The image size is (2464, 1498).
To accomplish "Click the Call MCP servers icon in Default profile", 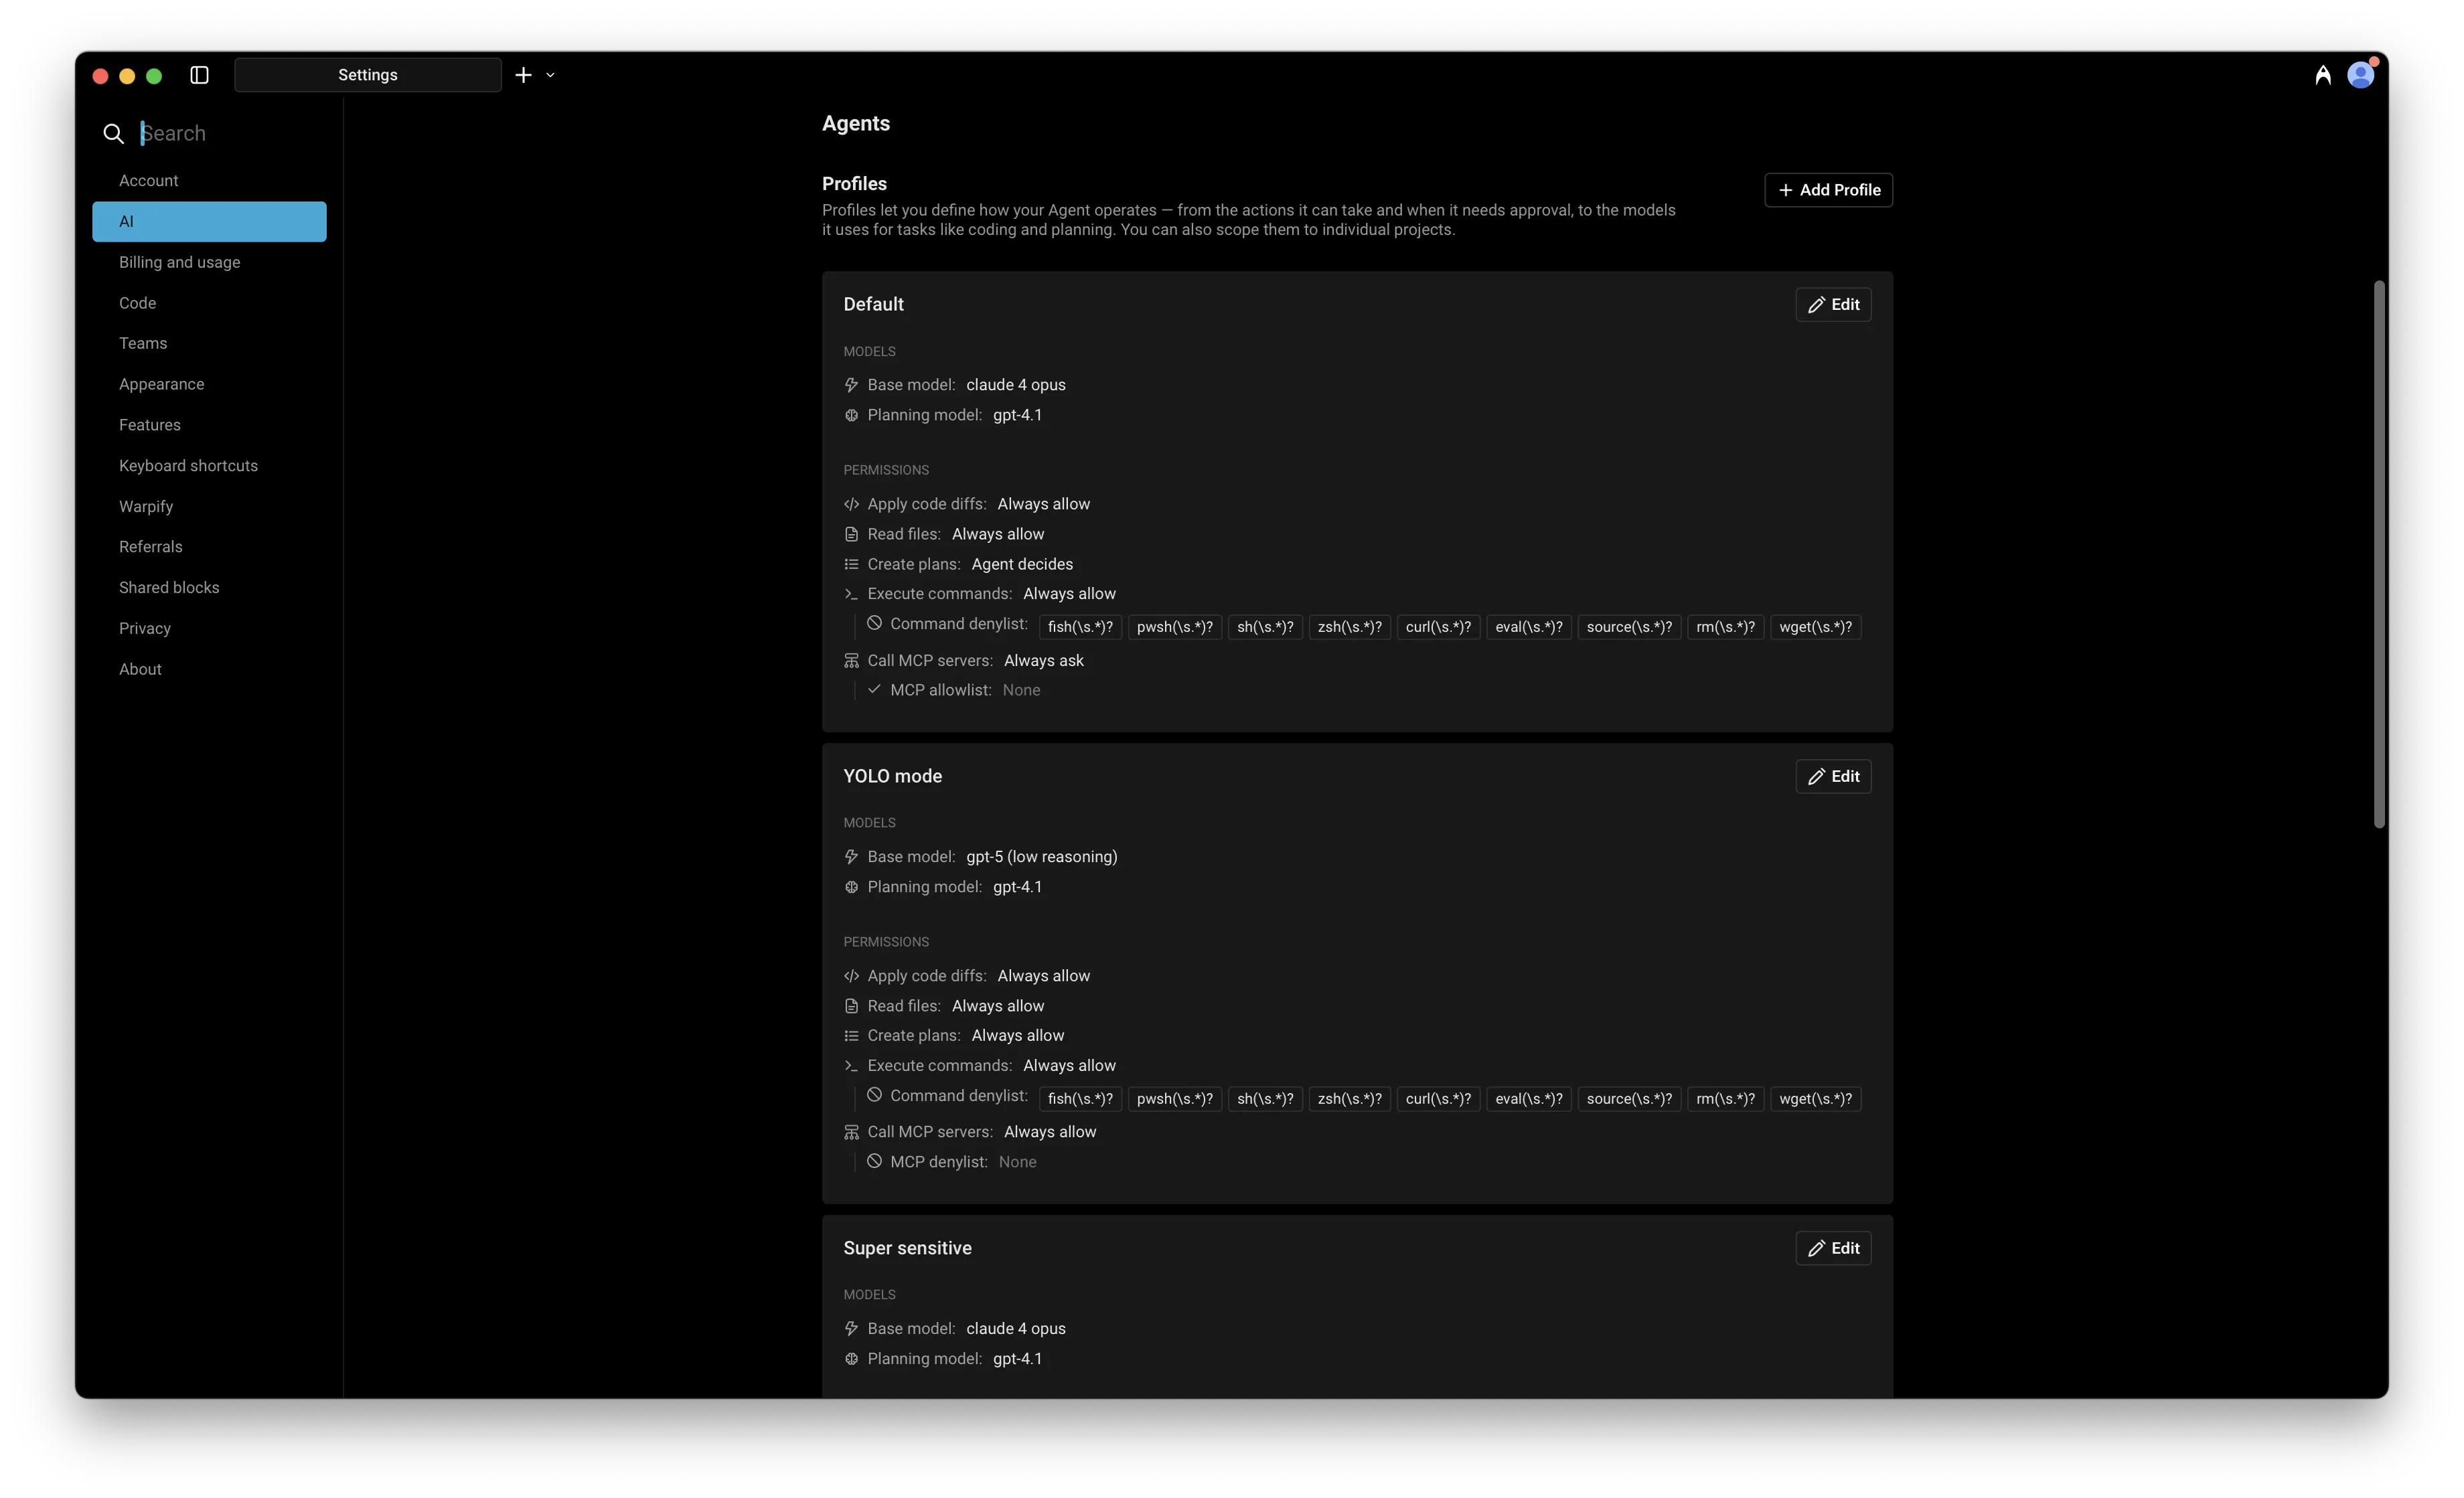I will (x=851, y=661).
